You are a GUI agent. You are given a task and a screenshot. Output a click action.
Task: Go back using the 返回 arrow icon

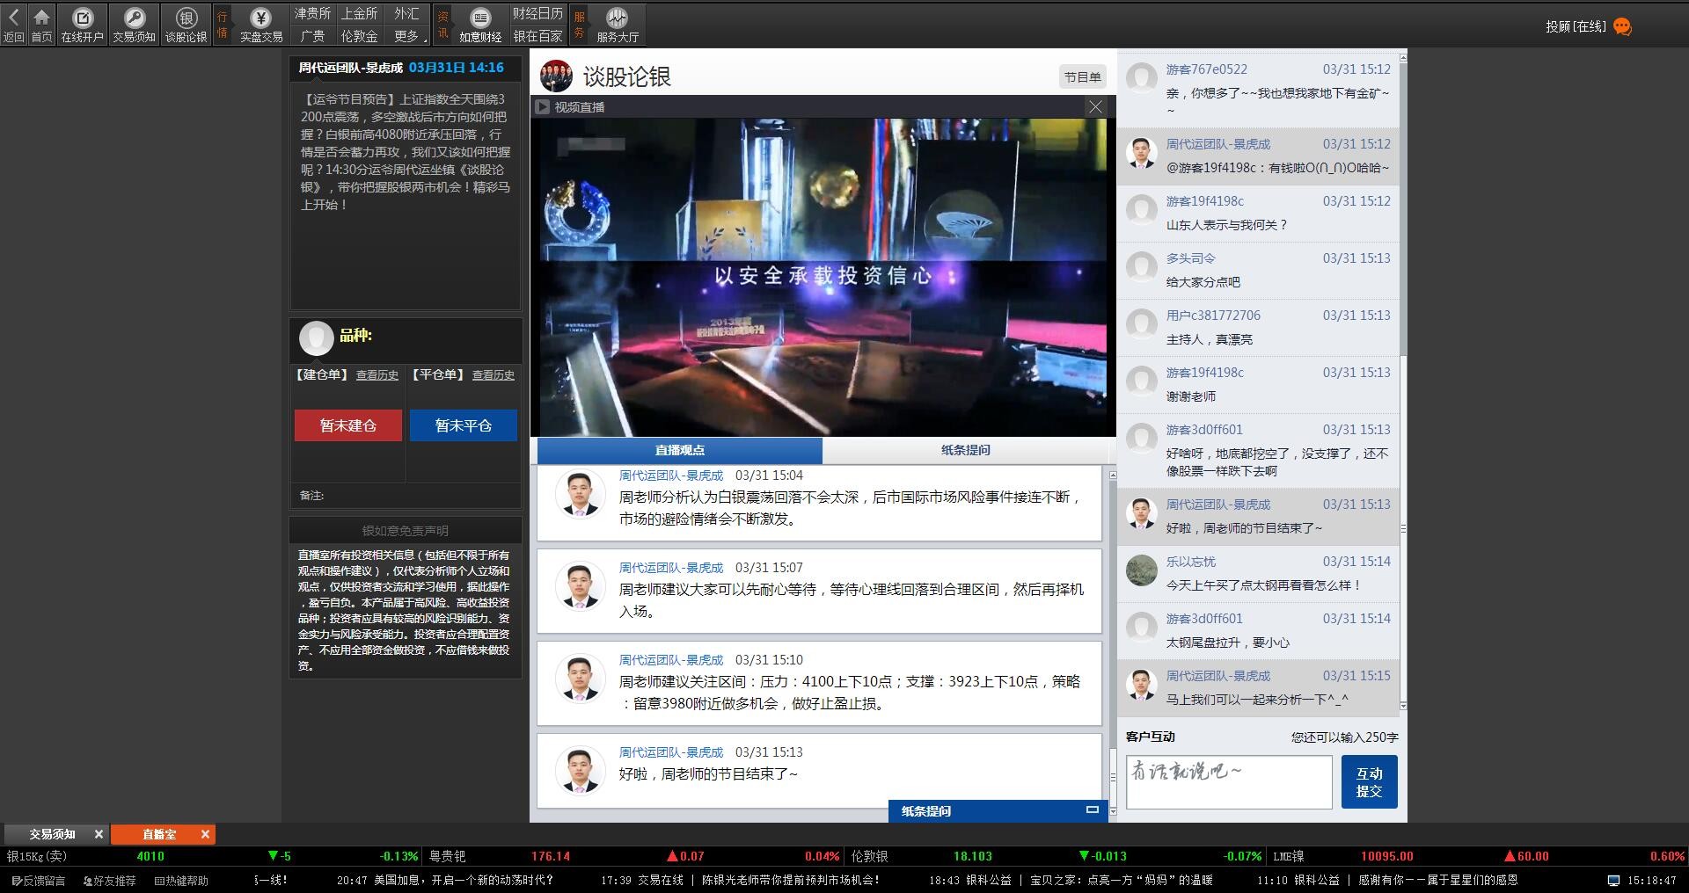tap(13, 25)
